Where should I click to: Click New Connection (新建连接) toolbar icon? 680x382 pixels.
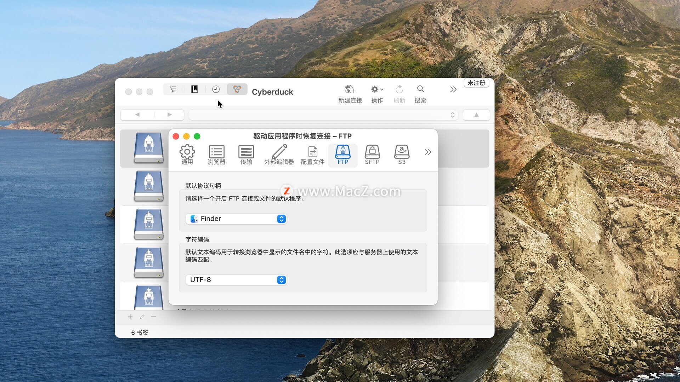(x=350, y=89)
